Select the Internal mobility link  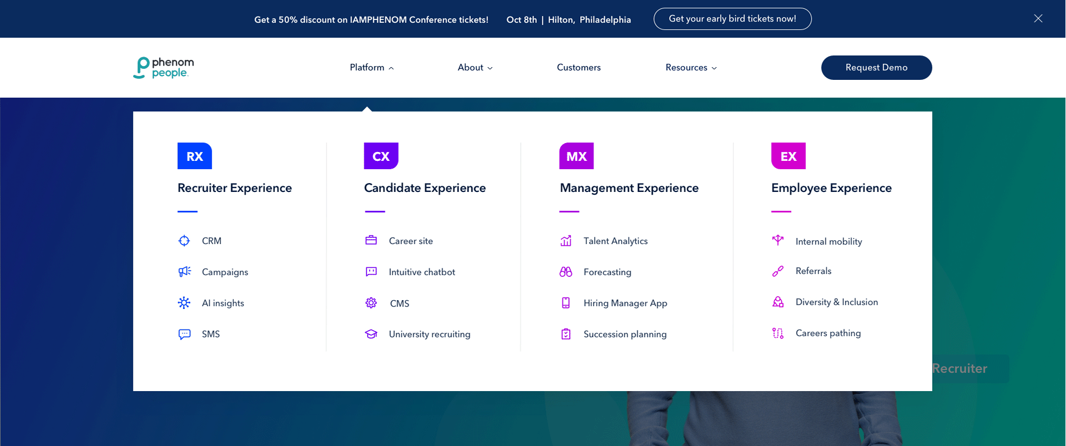[x=829, y=241]
